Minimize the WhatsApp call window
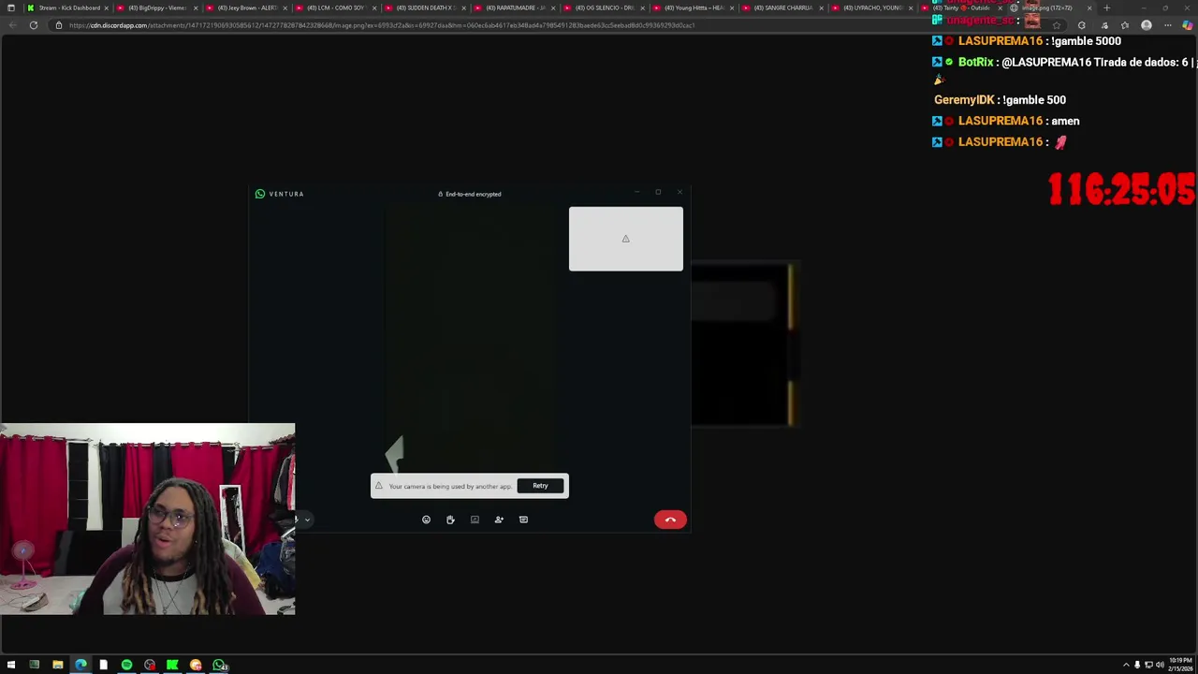The height and width of the screenshot is (674, 1198). (636, 192)
